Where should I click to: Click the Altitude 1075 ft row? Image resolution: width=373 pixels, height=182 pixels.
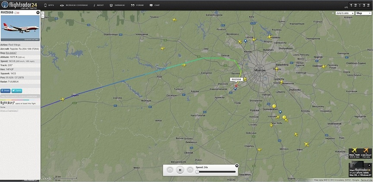click(x=20, y=57)
